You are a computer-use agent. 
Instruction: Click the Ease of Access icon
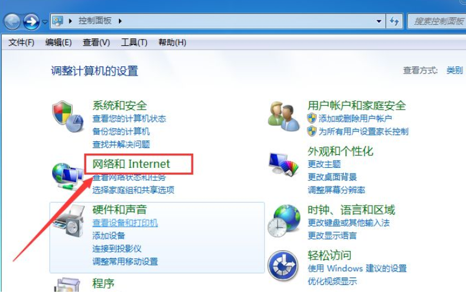[x=283, y=266]
